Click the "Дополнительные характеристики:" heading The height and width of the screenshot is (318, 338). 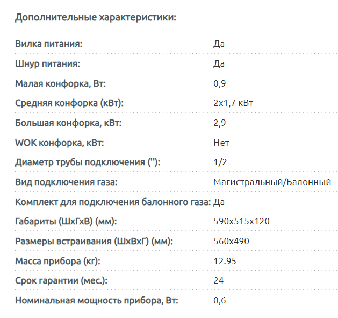tap(96, 17)
